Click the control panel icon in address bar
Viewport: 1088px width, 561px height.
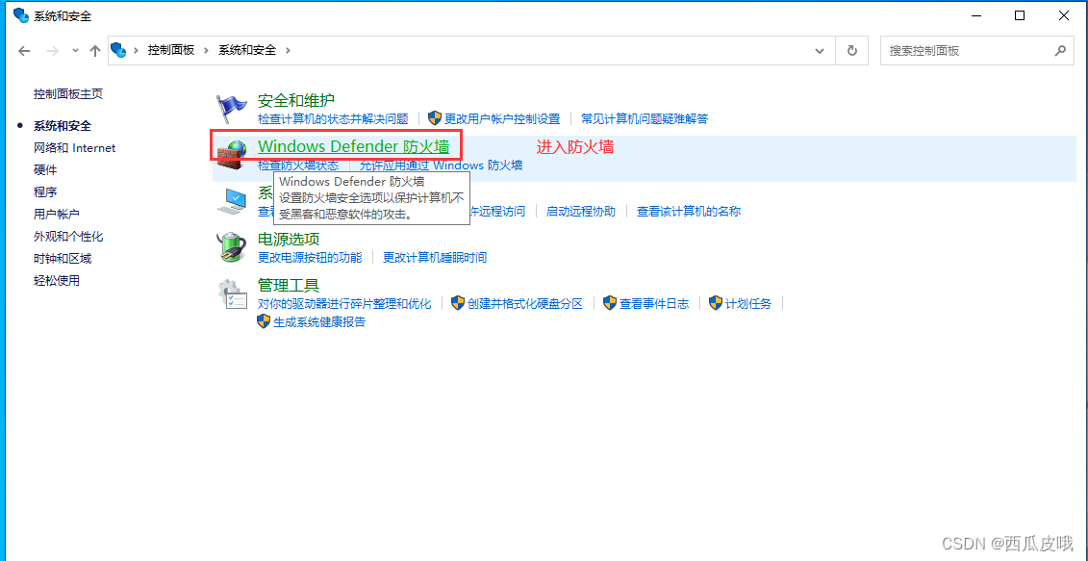[x=118, y=50]
